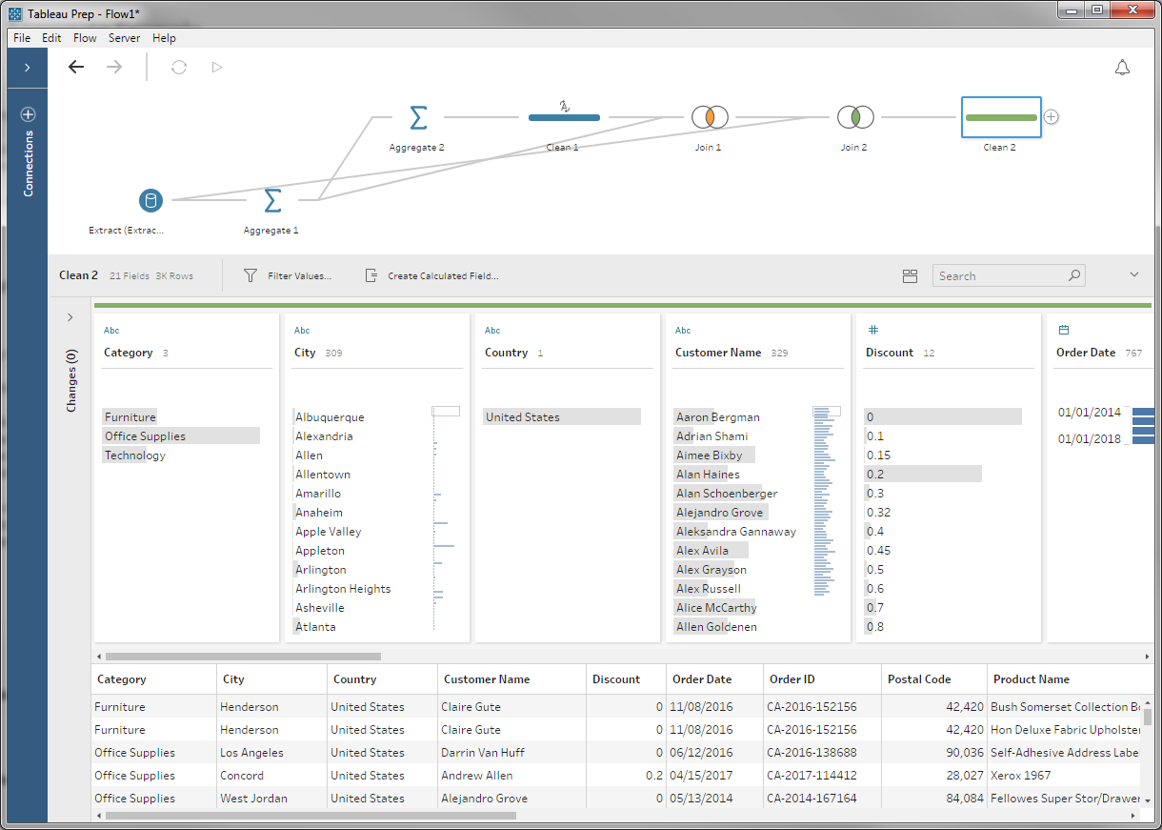Click the Filter Values funnel icon

click(x=250, y=275)
